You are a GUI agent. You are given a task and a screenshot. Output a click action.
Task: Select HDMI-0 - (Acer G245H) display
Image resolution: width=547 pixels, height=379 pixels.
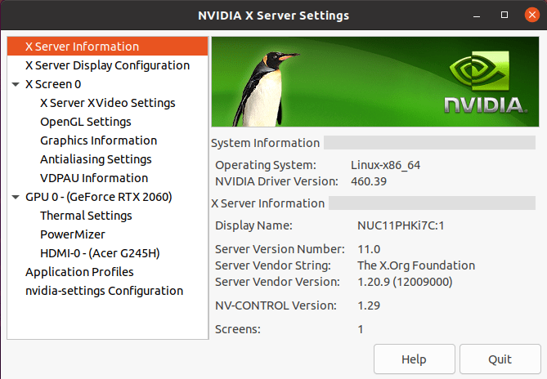(x=100, y=253)
